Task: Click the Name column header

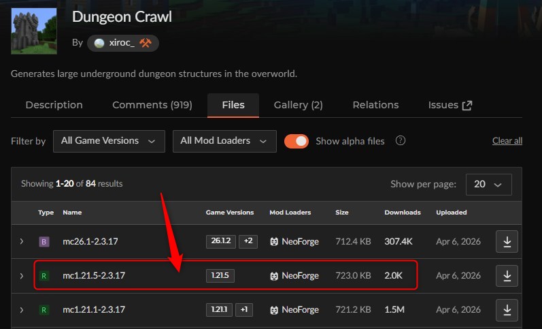Action: coord(72,213)
